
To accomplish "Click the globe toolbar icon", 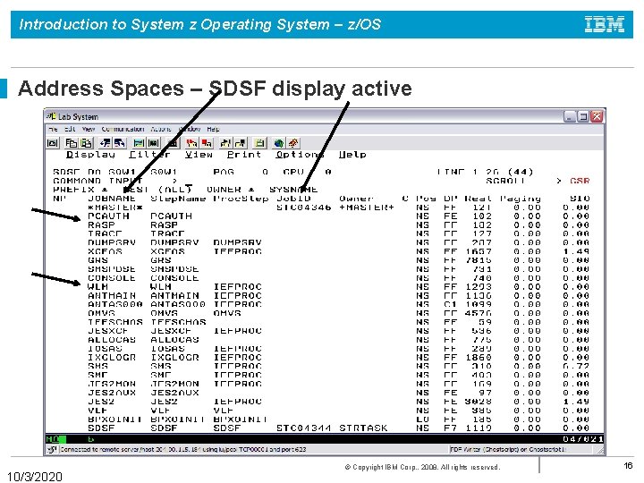I will point(279,143).
